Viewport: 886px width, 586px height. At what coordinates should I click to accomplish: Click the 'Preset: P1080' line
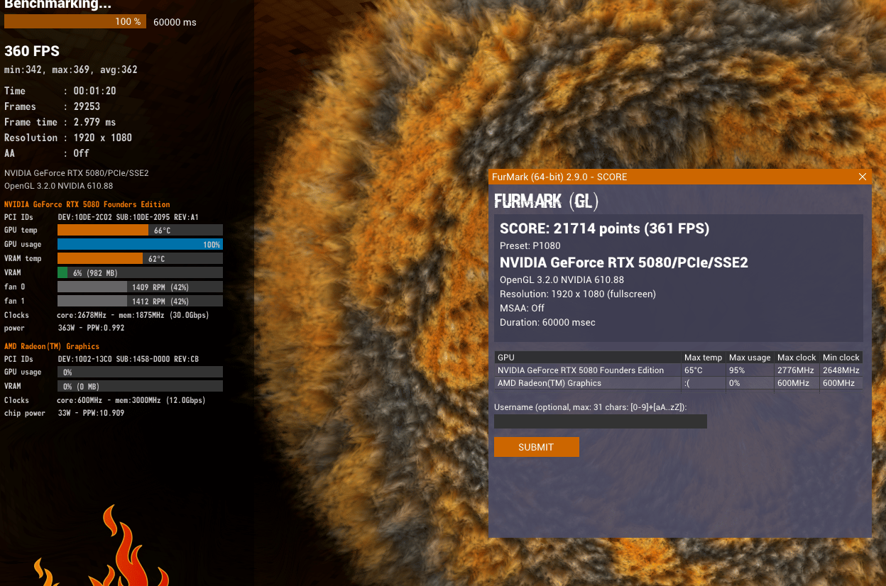[530, 245]
